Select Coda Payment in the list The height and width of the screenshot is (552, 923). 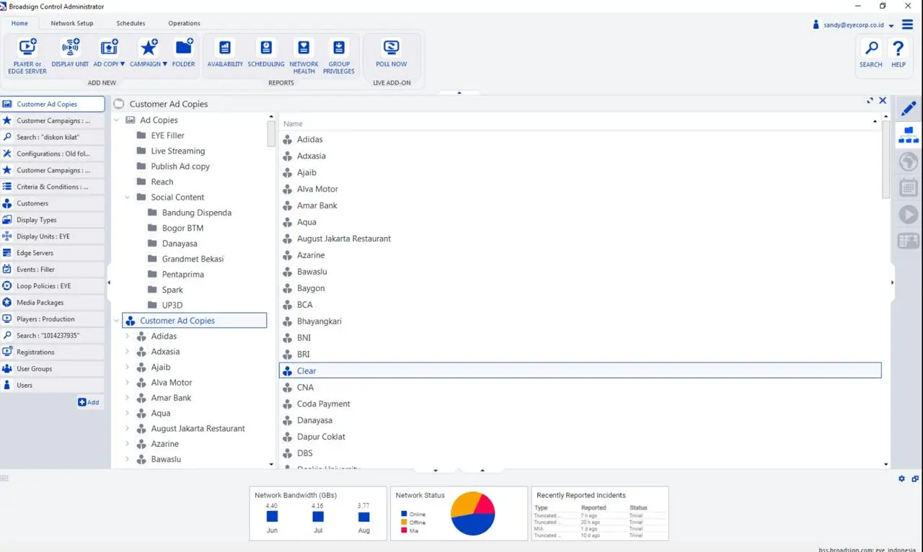pos(323,404)
